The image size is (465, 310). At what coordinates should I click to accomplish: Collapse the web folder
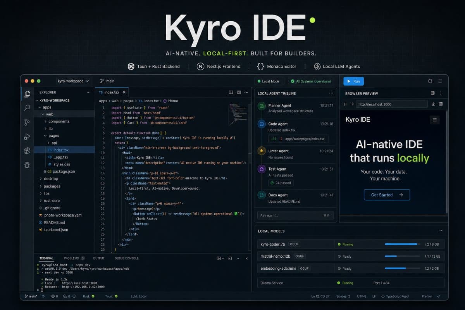pyautogui.click(x=43, y=114)
